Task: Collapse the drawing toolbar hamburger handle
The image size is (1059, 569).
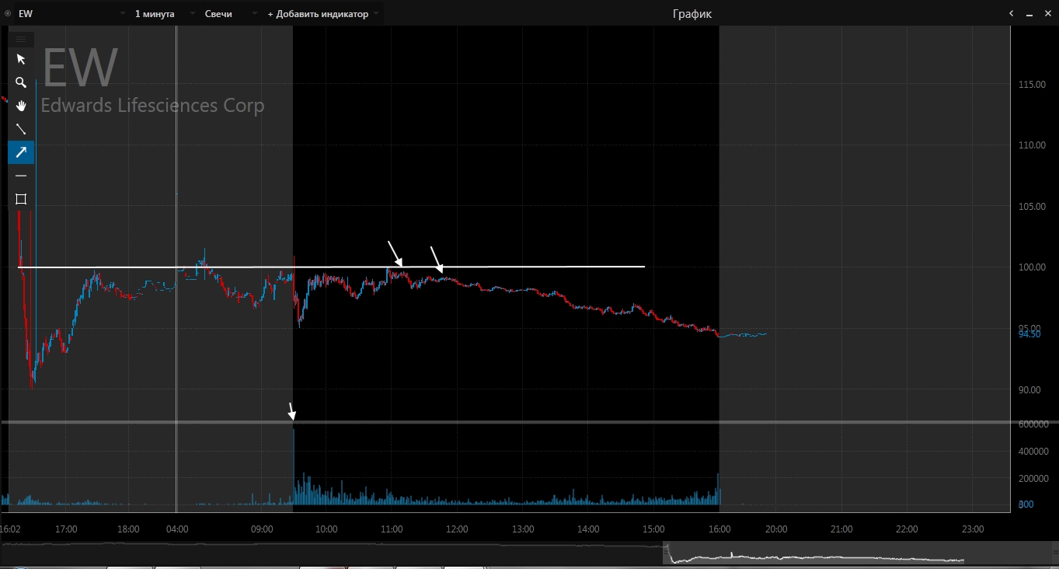Action: pos(21,39)
